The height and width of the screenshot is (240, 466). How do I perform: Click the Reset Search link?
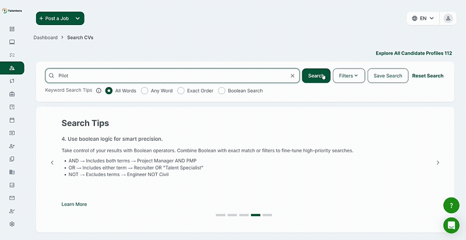(x=428, y=76)
